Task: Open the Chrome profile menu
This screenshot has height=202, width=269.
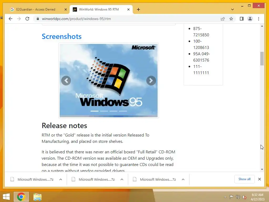Action: [x=250, y=19]
